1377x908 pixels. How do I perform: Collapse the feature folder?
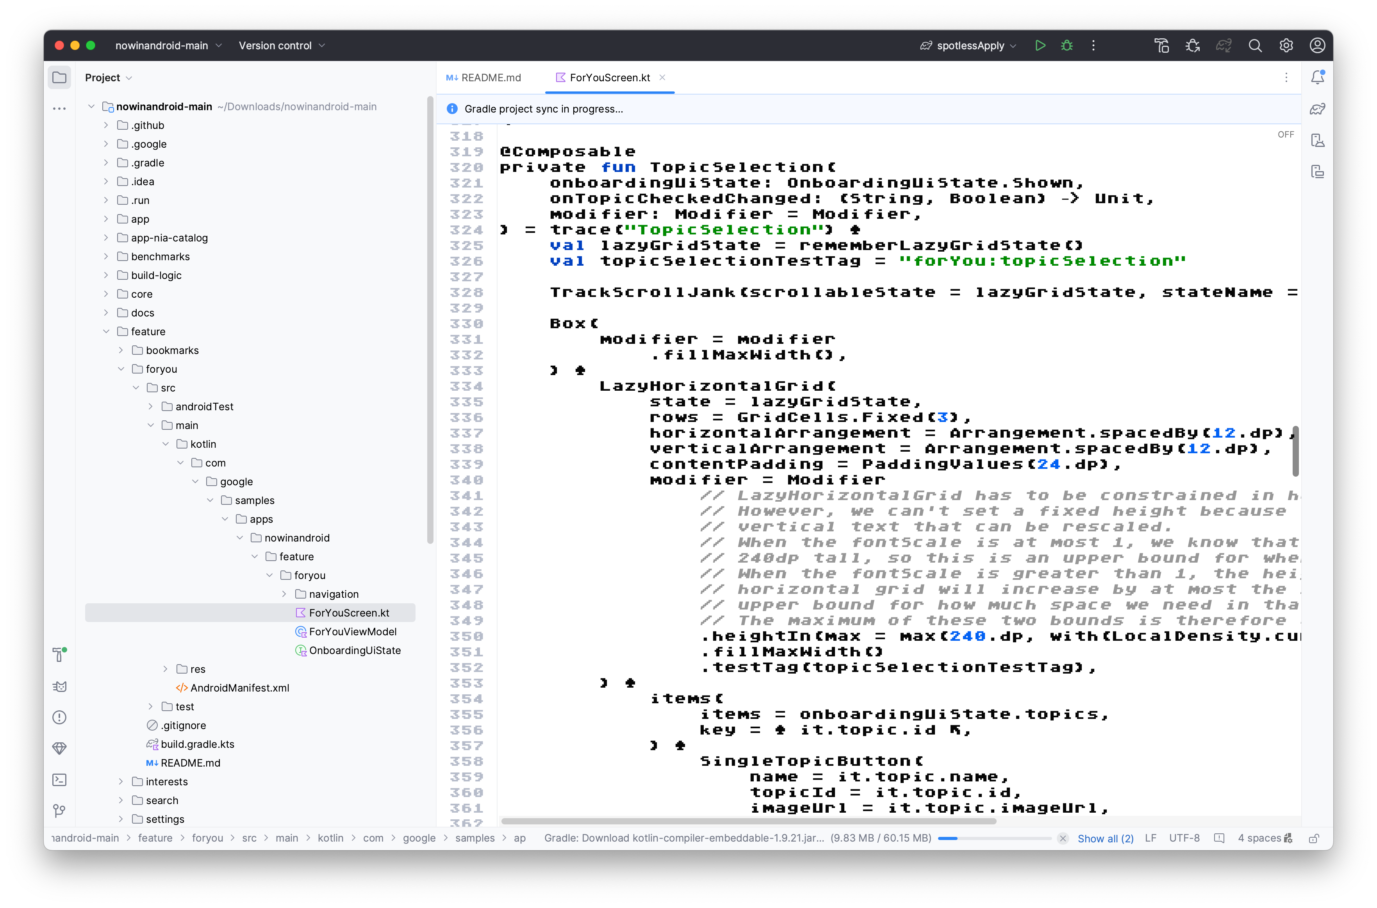[x=106, y=331]
